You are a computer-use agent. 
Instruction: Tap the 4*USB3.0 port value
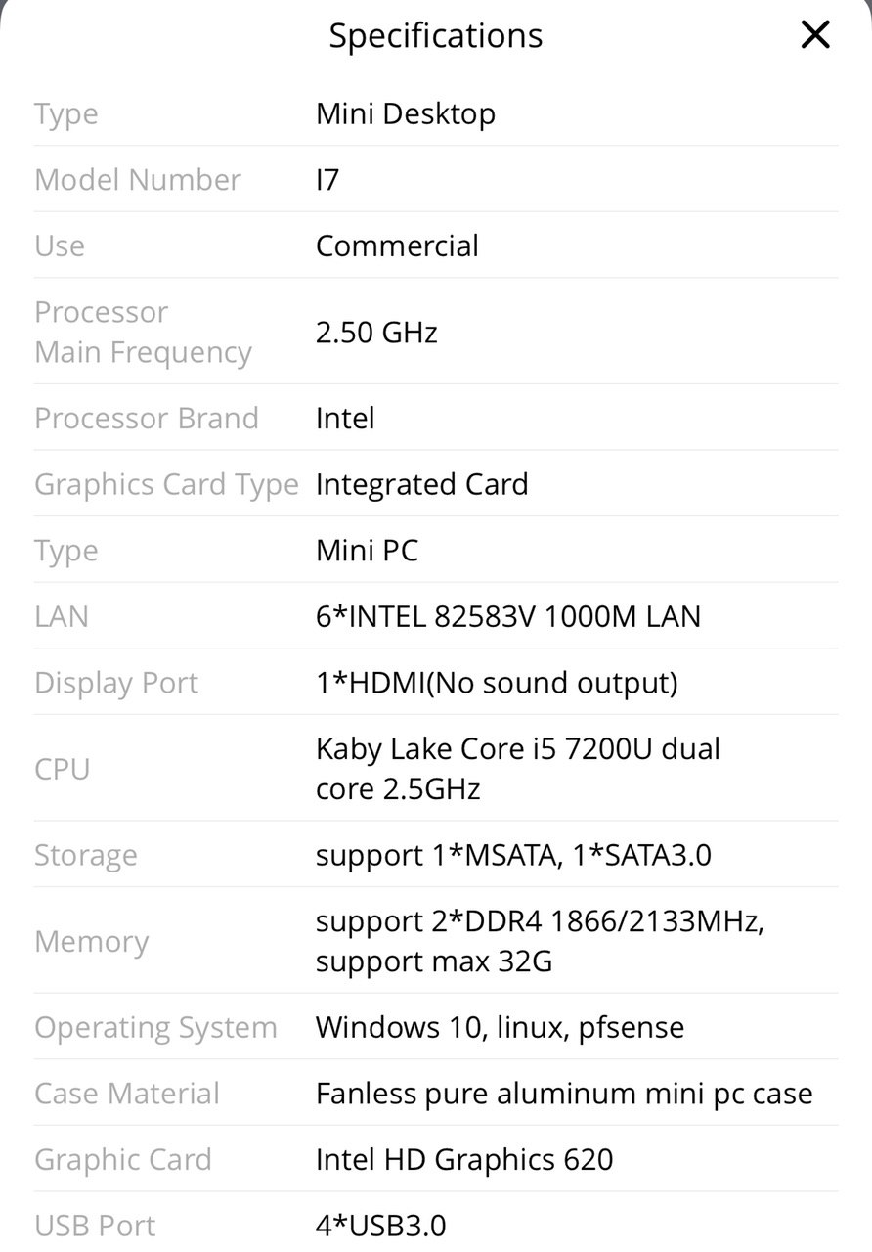[381, 1226]
